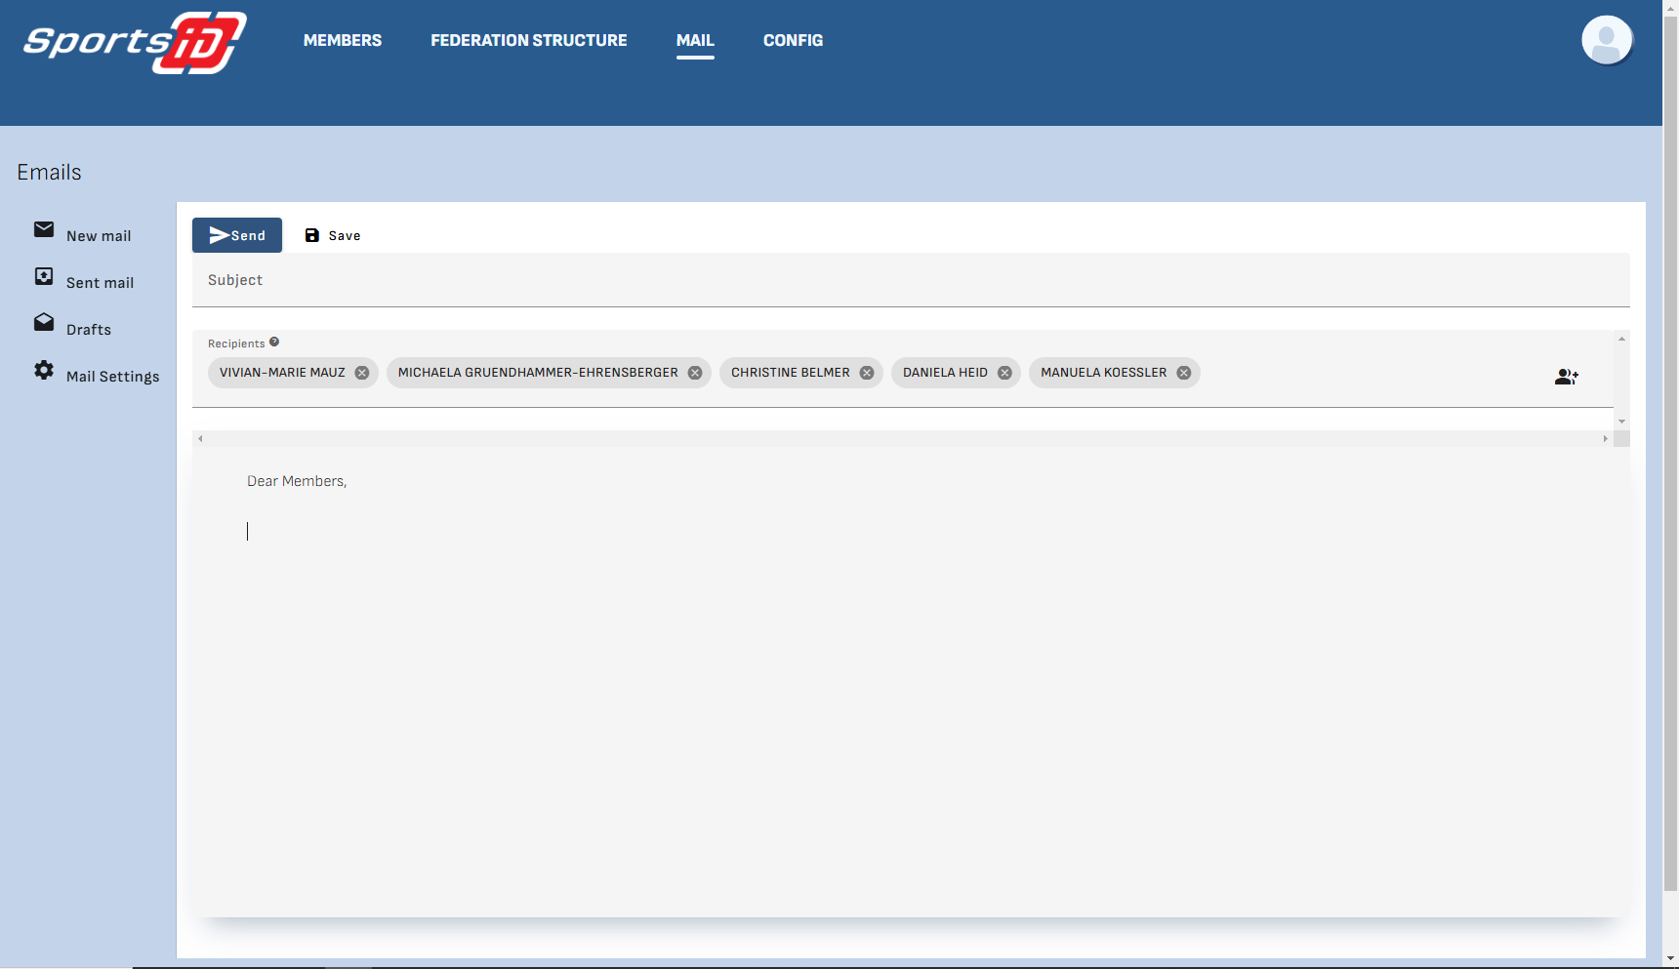Click recipients box scroll up arrow
The width and height of the screenshot is (1679, 969).
click(x=1621, y=339)
